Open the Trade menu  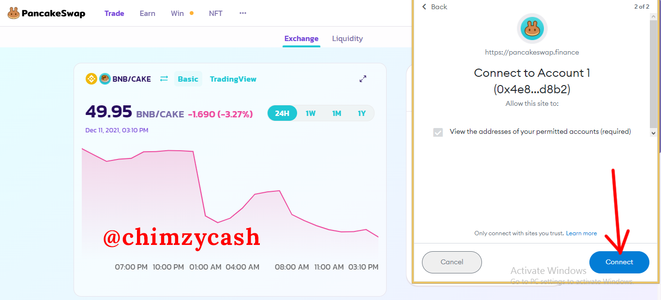click(x=114, y=14)
